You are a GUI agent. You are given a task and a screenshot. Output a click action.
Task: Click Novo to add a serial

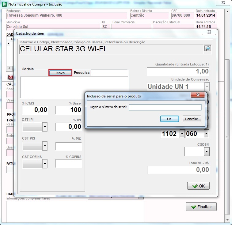pyautogui.click(x=60, y=73)
